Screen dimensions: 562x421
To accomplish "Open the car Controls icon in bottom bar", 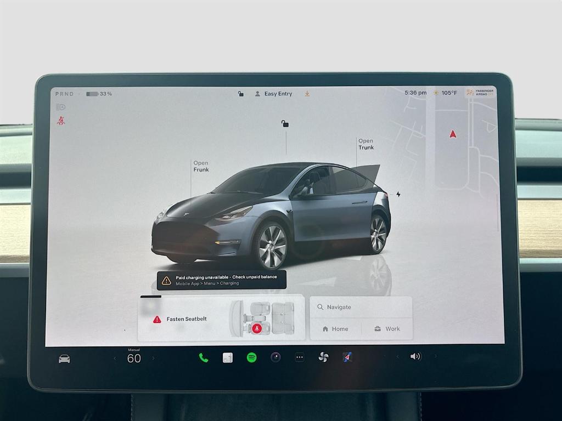I will pos(64,359).
